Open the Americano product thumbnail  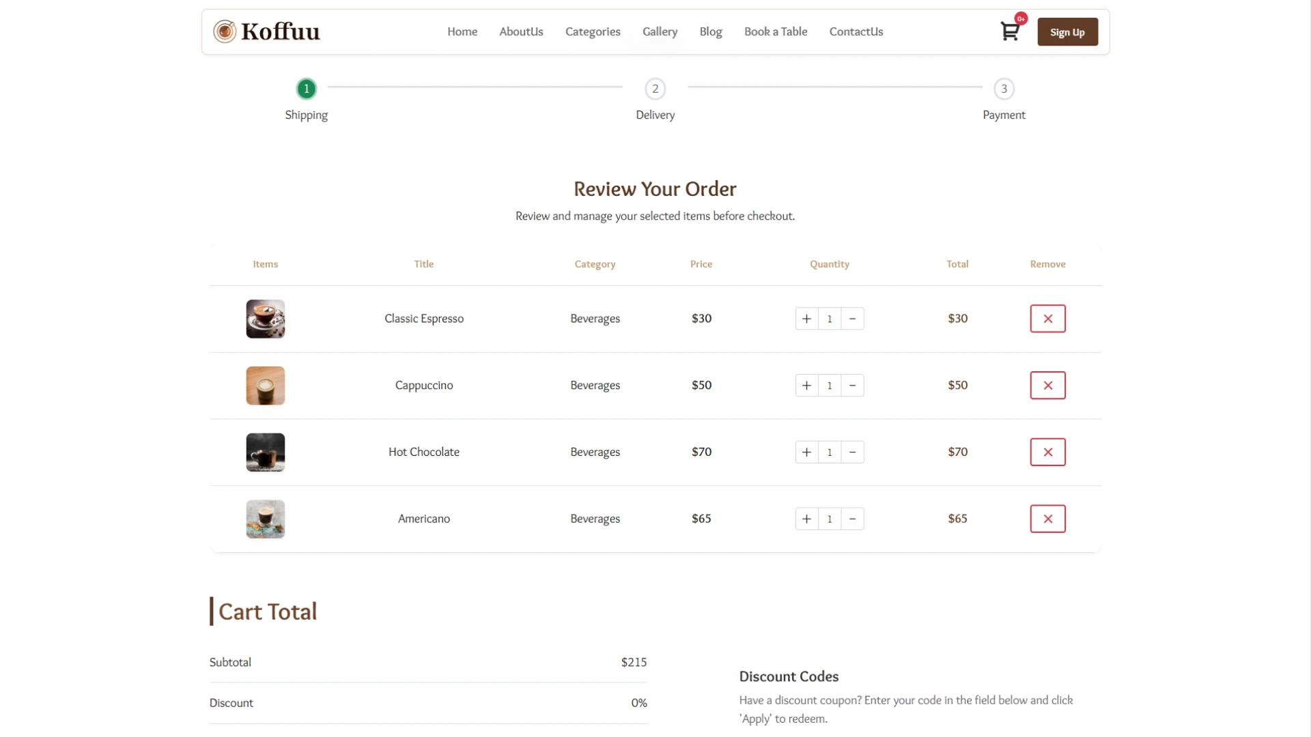coord(266,519)
